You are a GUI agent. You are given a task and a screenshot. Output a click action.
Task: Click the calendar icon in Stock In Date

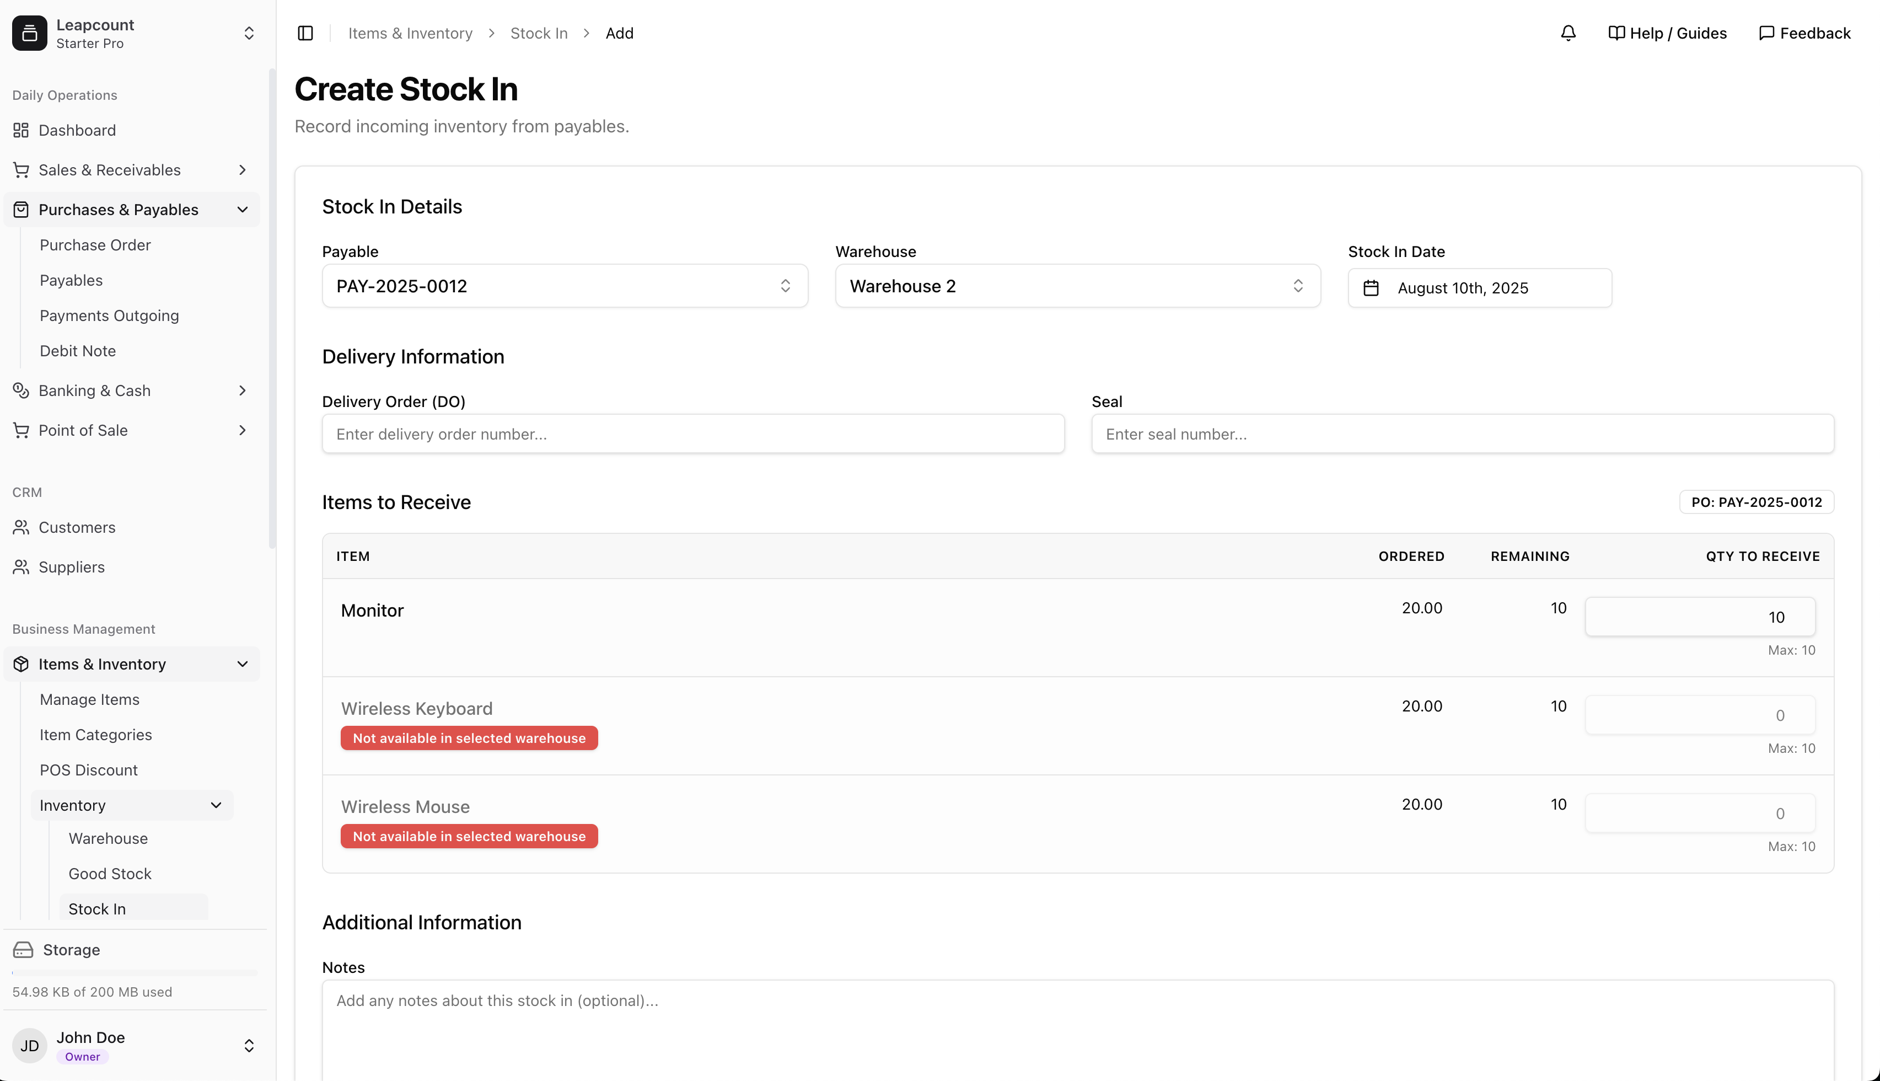click(1371, 288)
